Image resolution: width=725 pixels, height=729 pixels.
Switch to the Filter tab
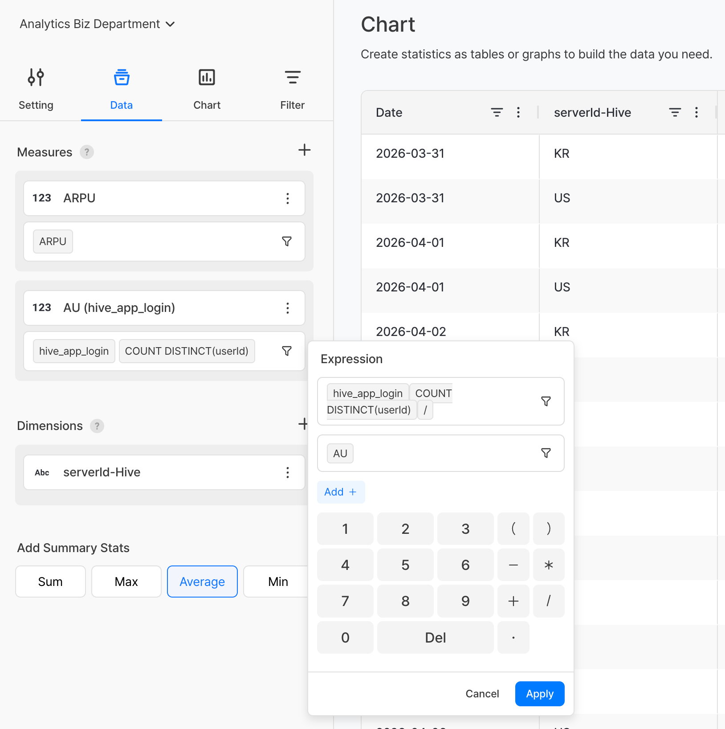coord(292,89)
